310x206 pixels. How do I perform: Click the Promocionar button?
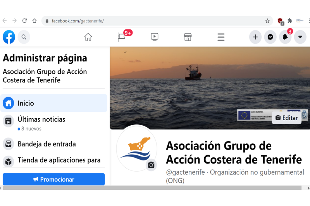click(x=54, y=179)
